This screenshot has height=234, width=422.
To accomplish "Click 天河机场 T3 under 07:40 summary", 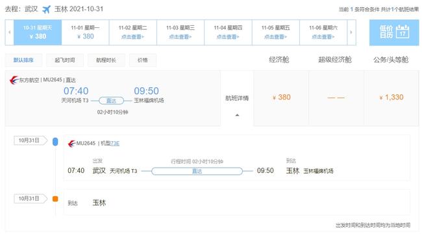I will [x=75, y=101].
